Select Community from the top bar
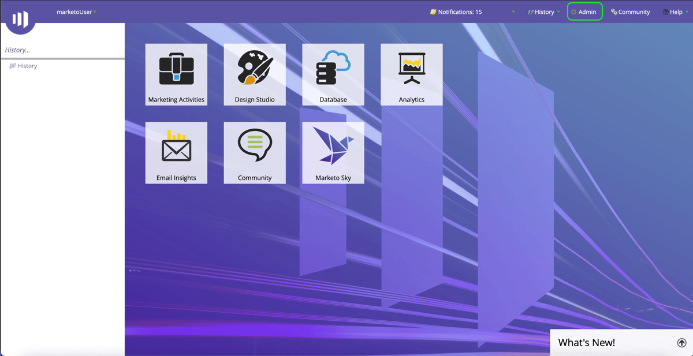The width and height of the screenshot is (693, 356). coord(630,12)
